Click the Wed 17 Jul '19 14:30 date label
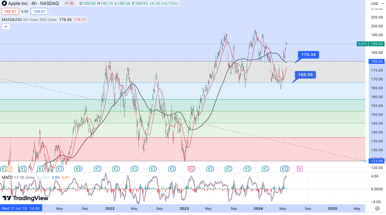The width and height of the screenshot is (386, 215). (21, 208)
